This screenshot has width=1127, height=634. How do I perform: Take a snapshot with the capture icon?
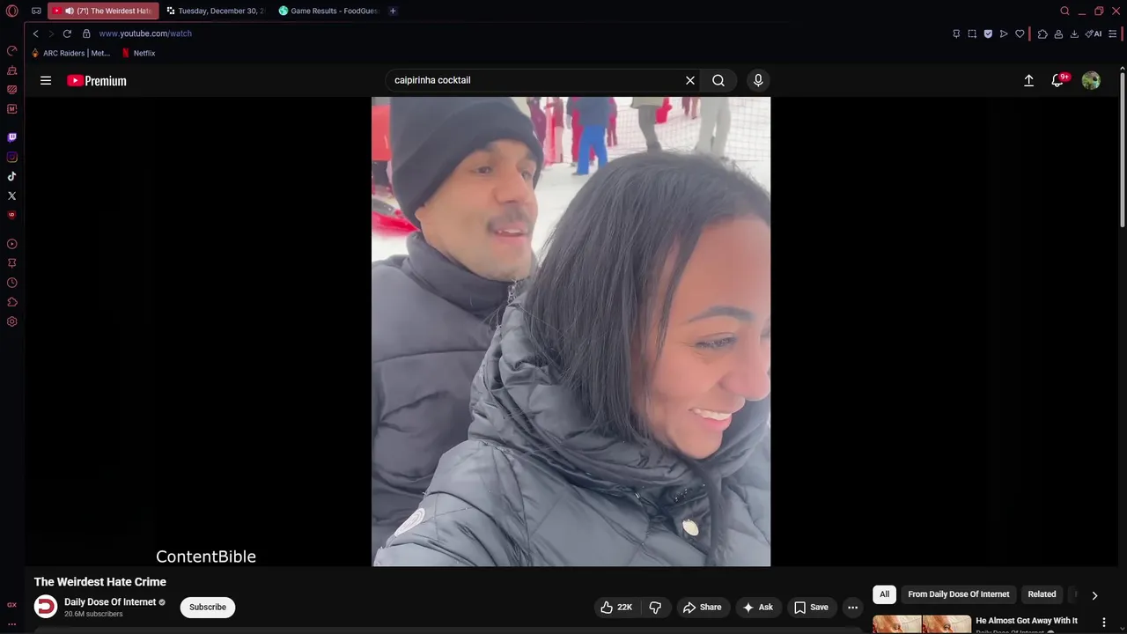pyautogui.click(x=972, y=33)
